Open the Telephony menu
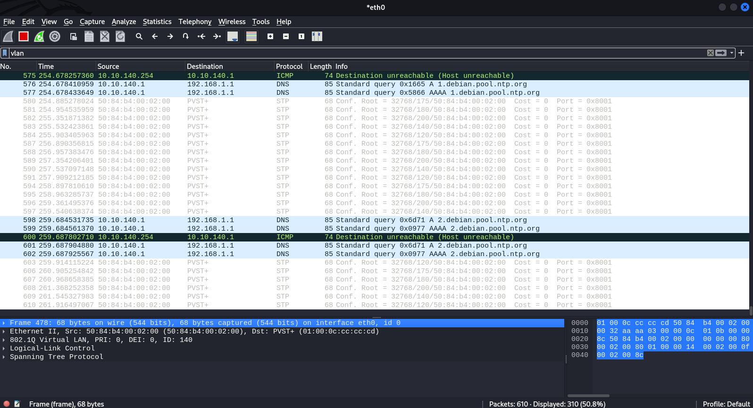 (x=195, y=22)
